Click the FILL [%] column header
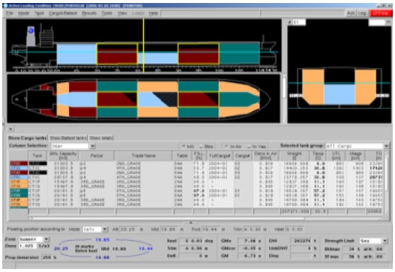Viewport: 395px width, 272px height. [x=199, y=155]
